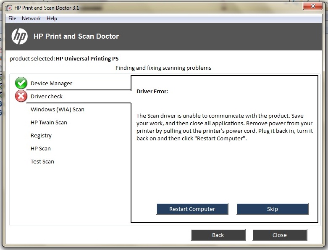Select the Registry step
Image resolution: width=328 pixels, height=250 pixels.
[41, 136]
